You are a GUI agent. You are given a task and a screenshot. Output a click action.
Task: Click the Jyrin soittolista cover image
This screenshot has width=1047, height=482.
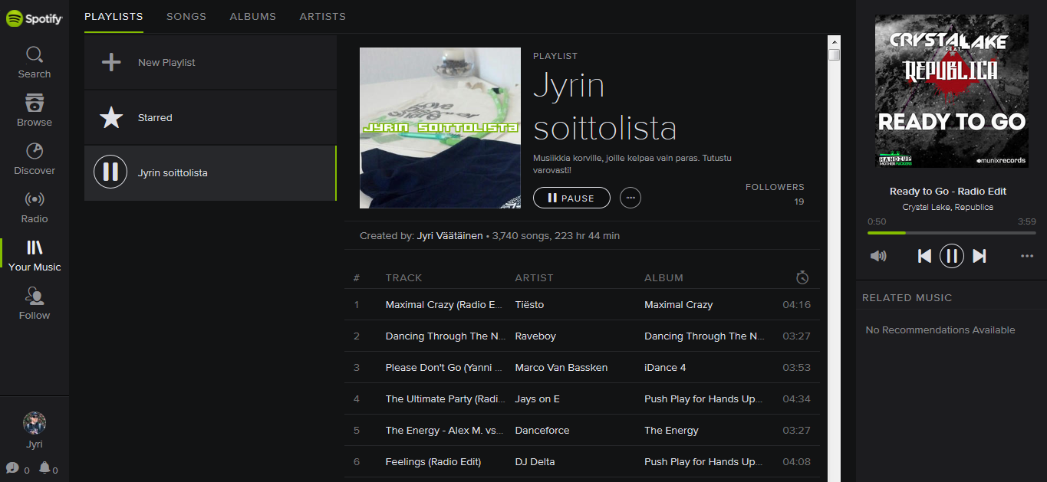coord(440,128)
